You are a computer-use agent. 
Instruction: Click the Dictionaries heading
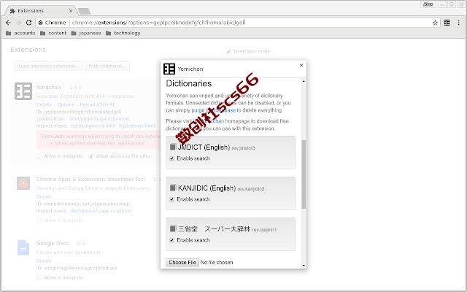point(189,83)
